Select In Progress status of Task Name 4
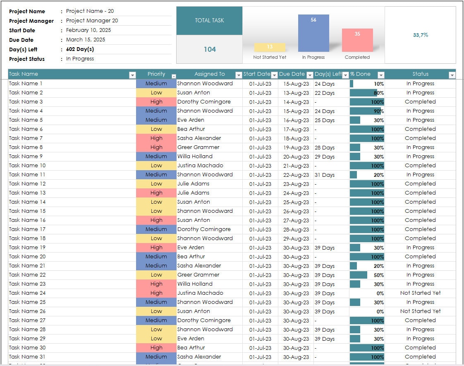 pyautogui.click(x=420, y=111)
